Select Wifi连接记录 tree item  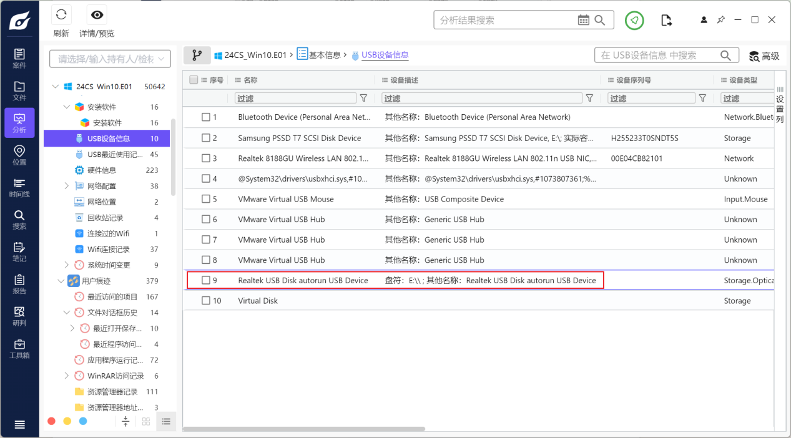(x=107, y=250)
